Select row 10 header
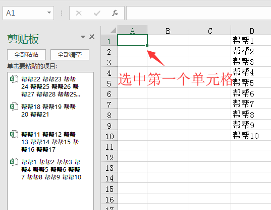 tap(109, 136)
